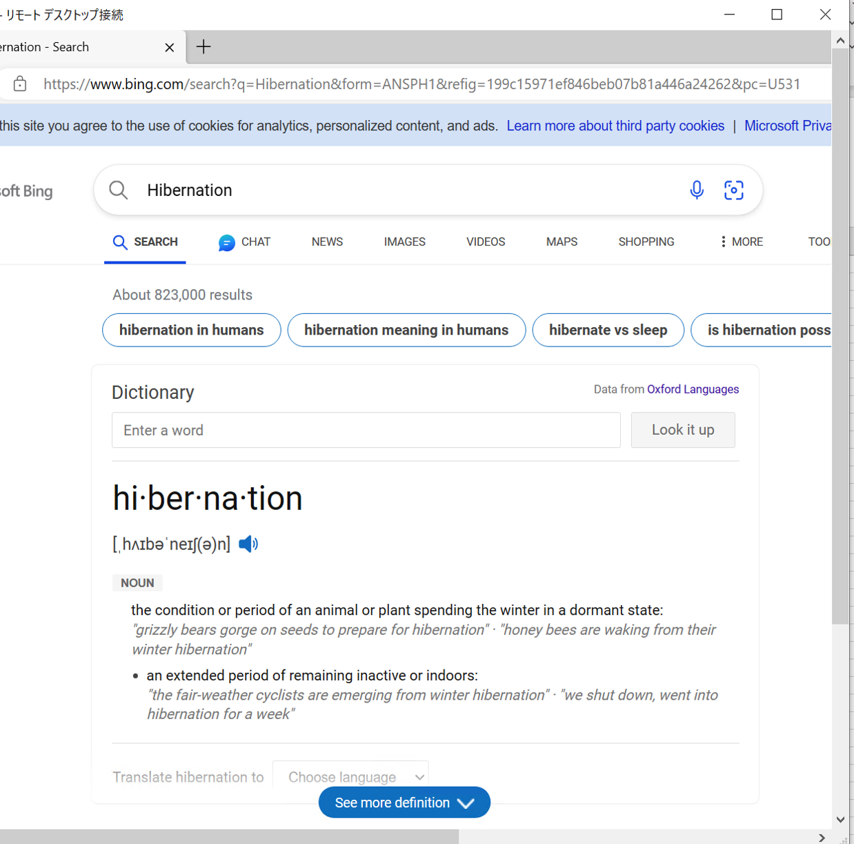The height and width of the screenshot is (844, 854).
Task: Switch to the IMAGES tab
Action: [404, 242]
